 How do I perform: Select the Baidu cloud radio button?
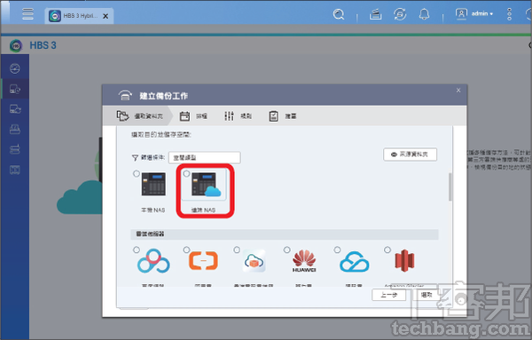coord(137,249)
